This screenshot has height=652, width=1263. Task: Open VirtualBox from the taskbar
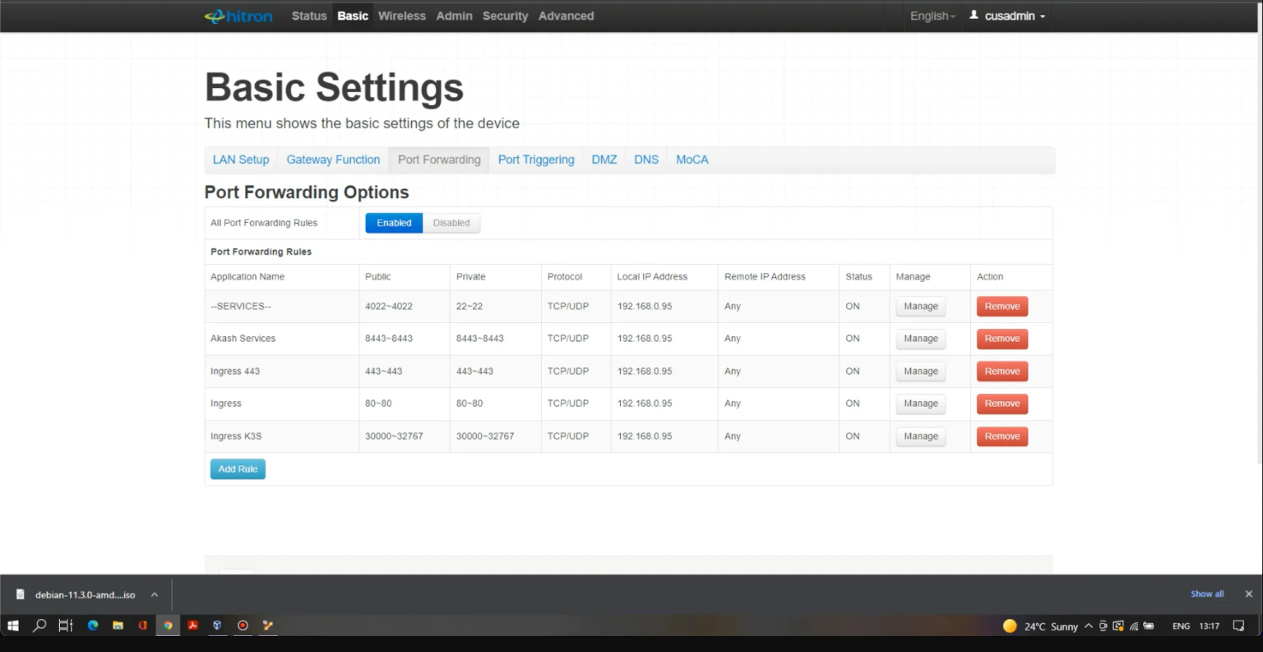tap(217, 625)
